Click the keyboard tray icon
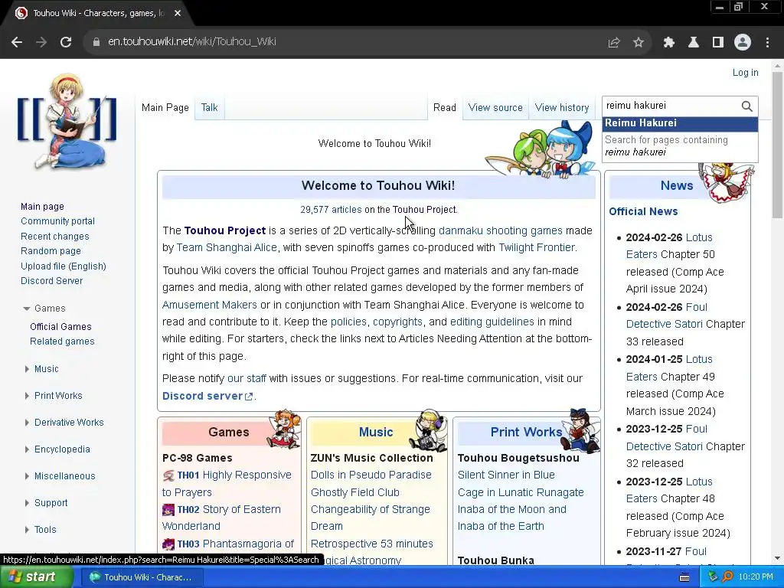This screenshot has height=588, width=784. [x=684, y=577]
